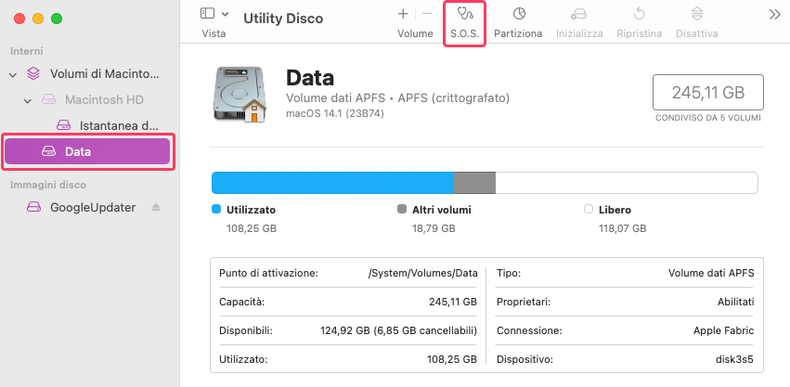Click the 18,79 GB altri volumi value
The image size is (790, 387).
pos(434,229)
